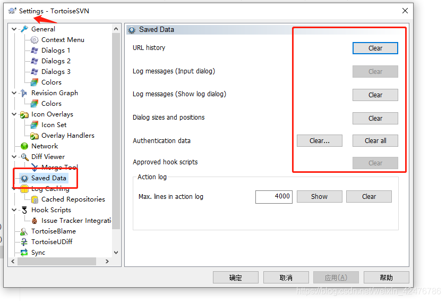Collapse the Hook Scripts node
The width and height of the screenshot is (446, 301).
tap(14, 210)
